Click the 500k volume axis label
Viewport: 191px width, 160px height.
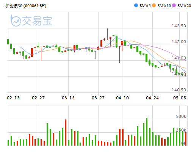click(x=181, y=116)
